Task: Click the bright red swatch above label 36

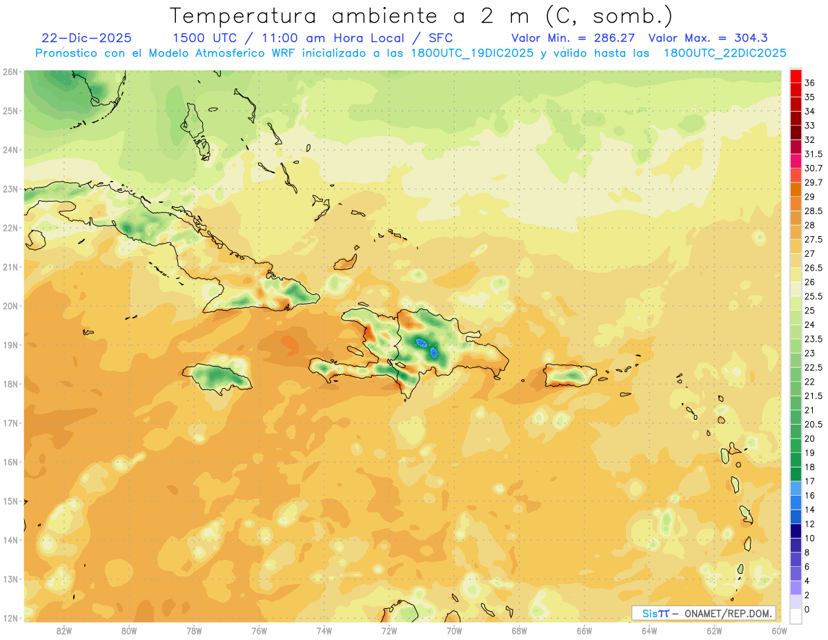Action: tap(796, 76)
